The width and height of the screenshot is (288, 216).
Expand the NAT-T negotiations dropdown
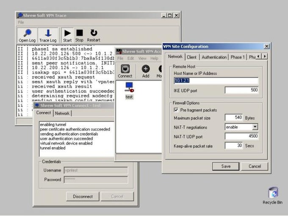click(x=255, y=127)
